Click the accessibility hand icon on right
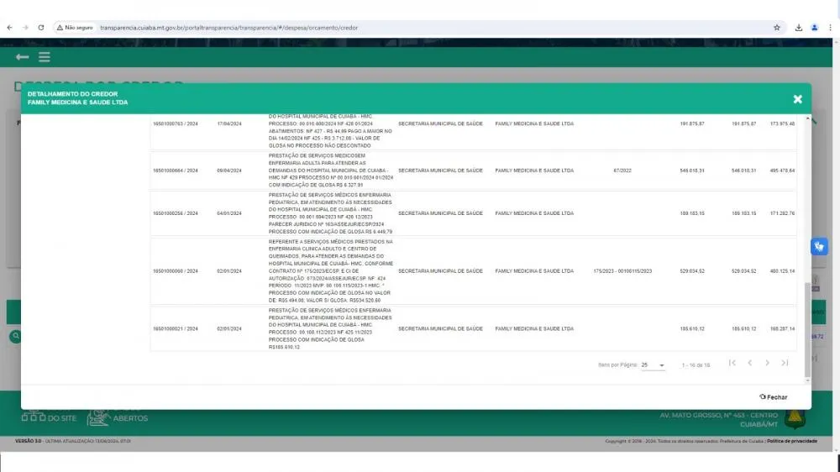Screen dimensions: 840x472 (x=819, y=246)
